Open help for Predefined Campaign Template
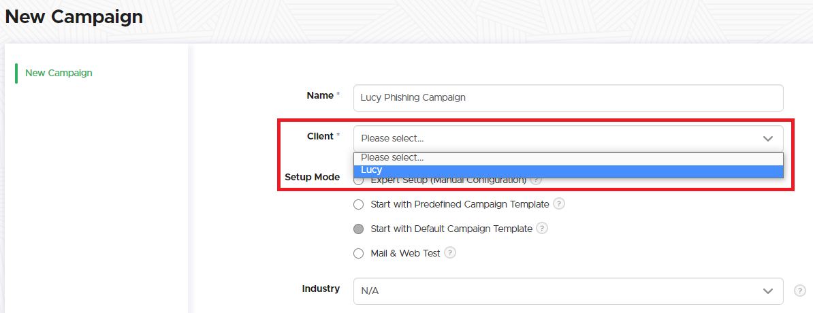Viewport: 813px width, 313px height. pos(559,204)
